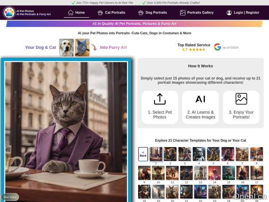
Task: Click the paw icon beside Cat Portraits
Action: point(100,13)
